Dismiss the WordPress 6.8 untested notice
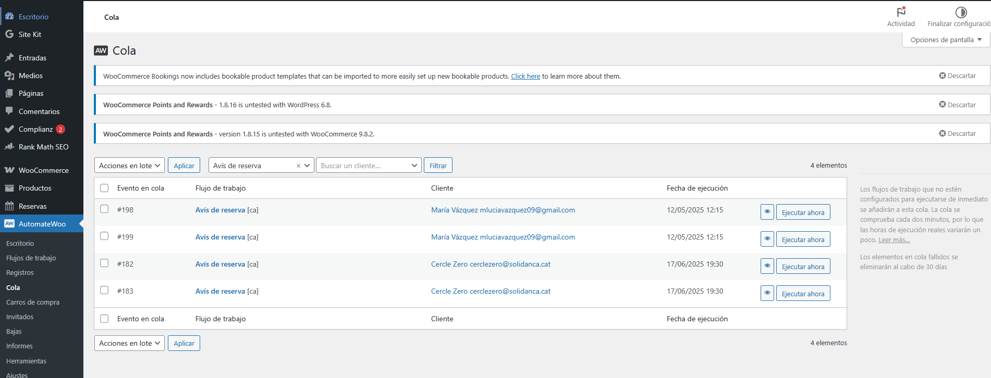Image resolution: width=991 pixels, height=378 pixels. point(958,105)
